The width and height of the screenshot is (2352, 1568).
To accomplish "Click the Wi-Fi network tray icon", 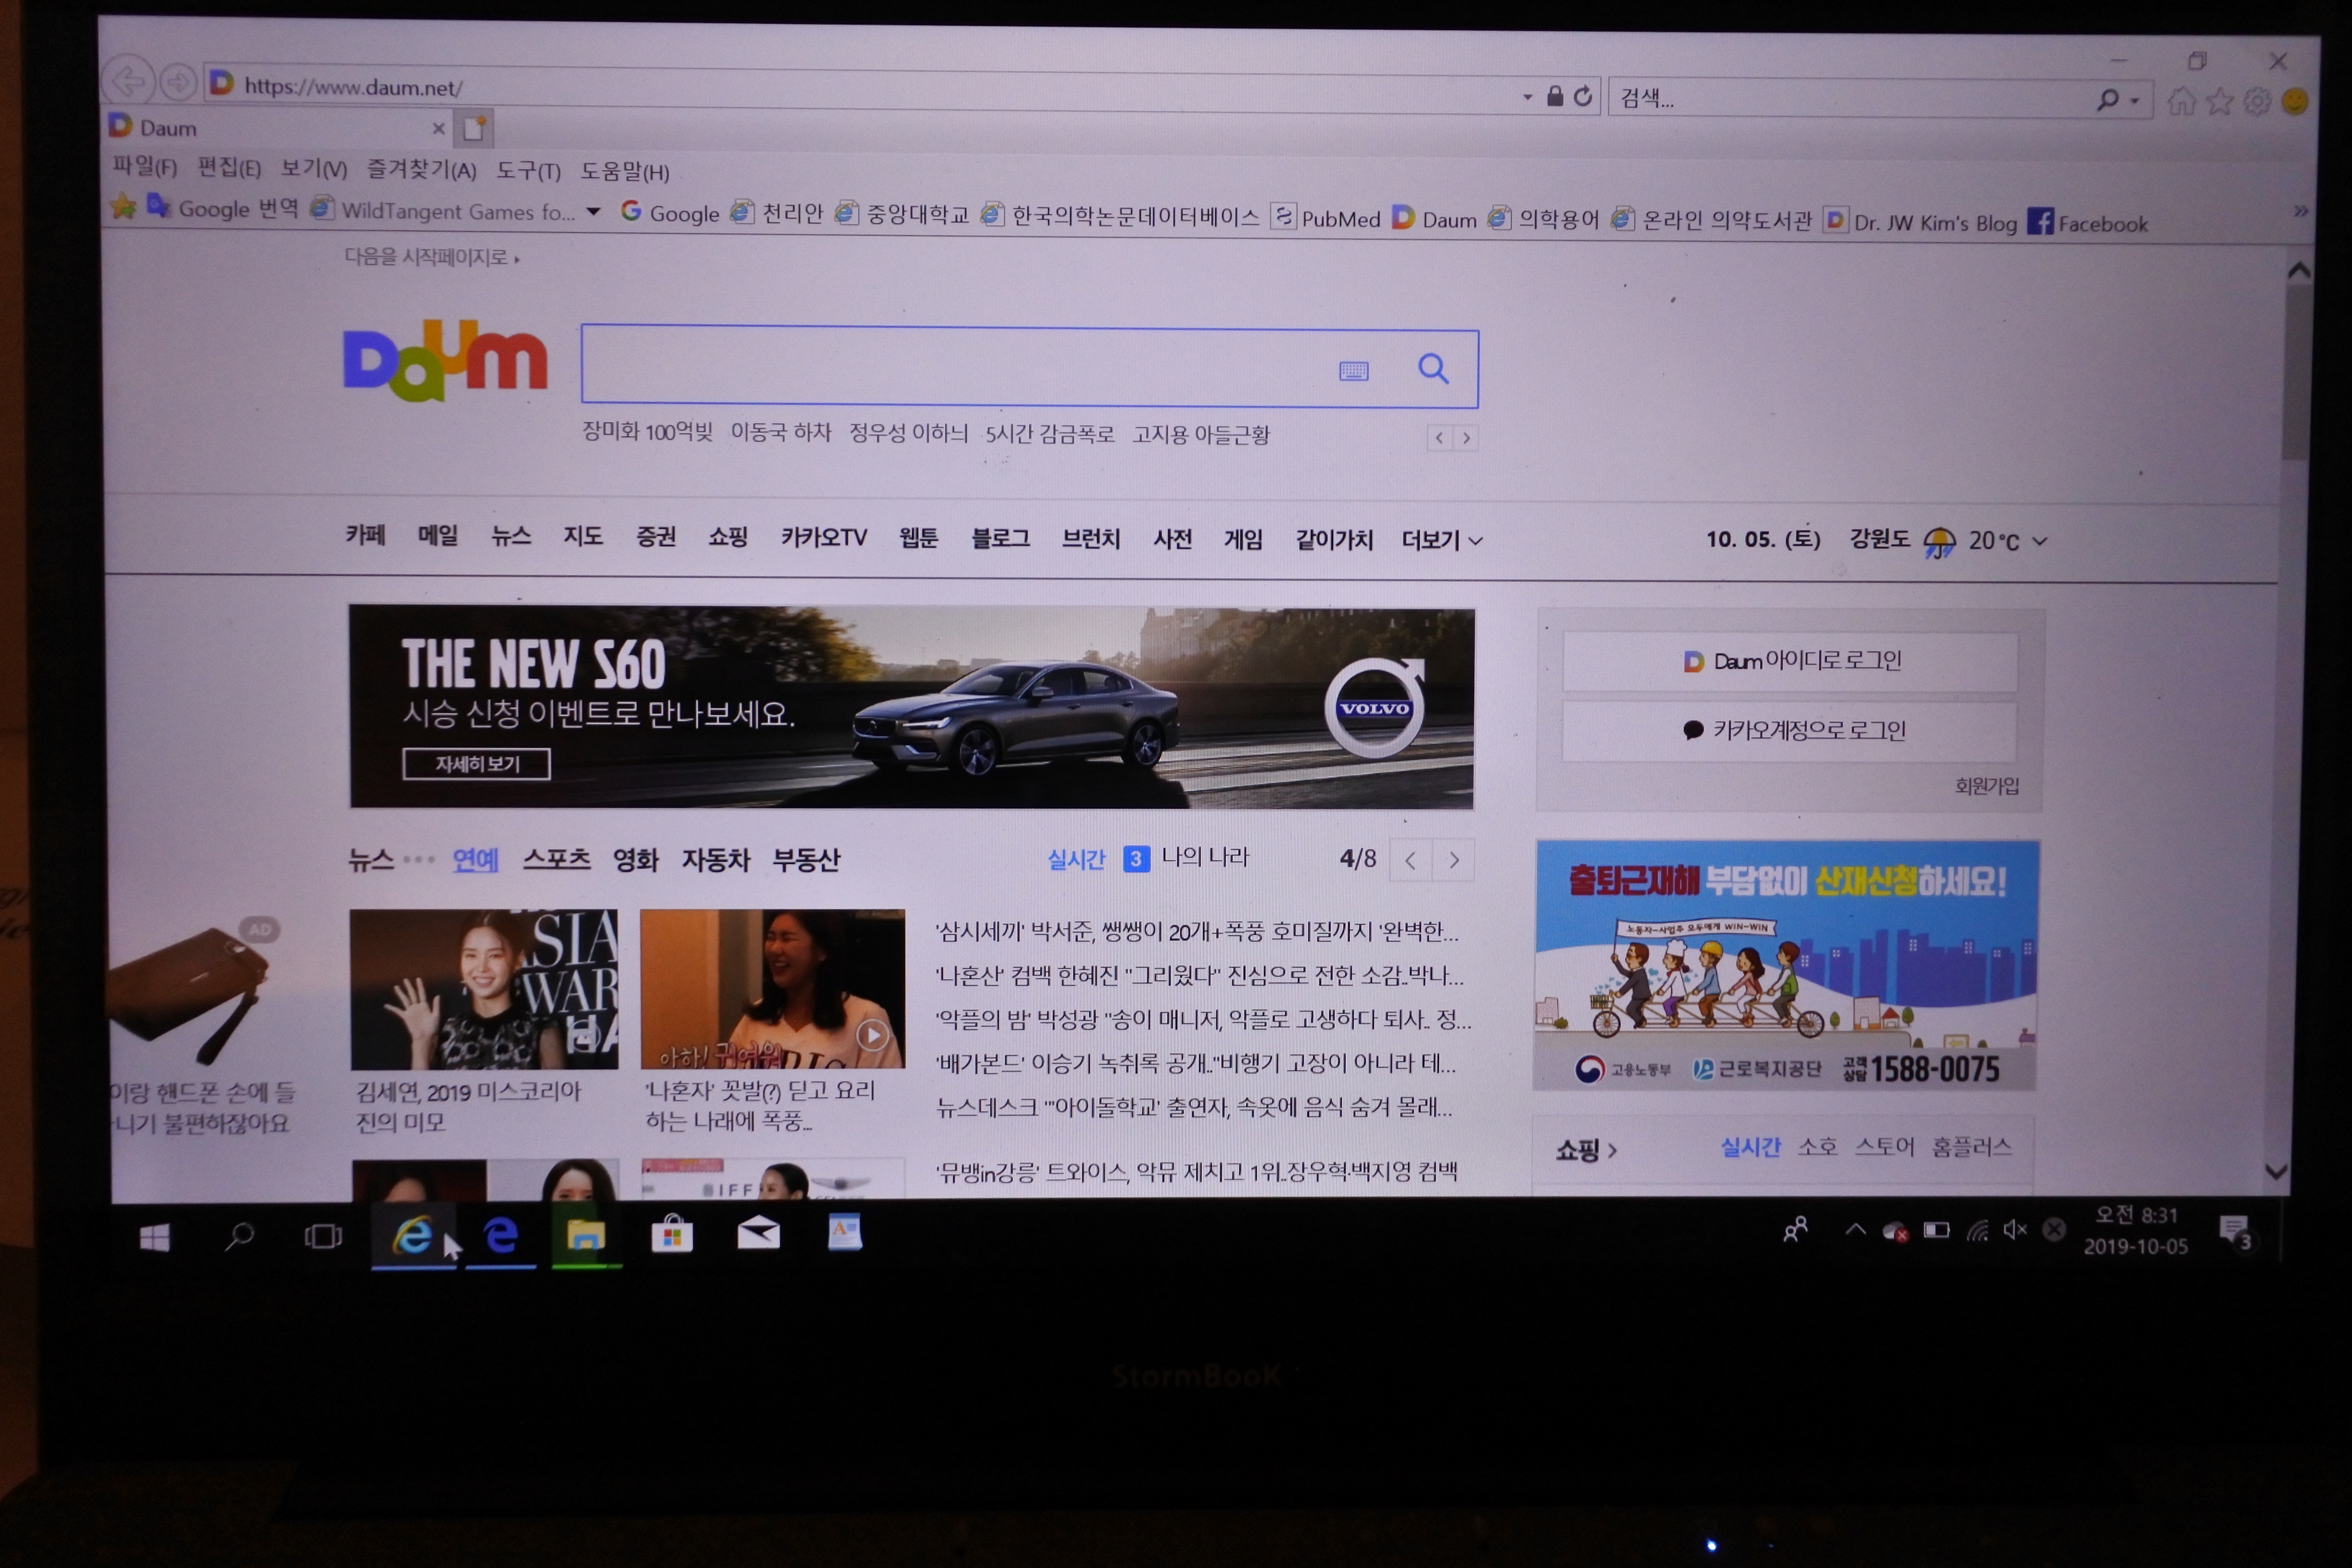I will pos(1977,1230).
